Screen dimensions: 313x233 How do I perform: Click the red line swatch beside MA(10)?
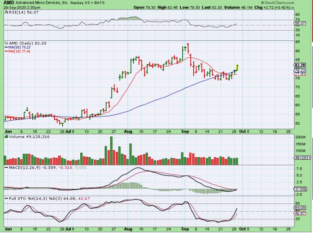pos(6,51)
